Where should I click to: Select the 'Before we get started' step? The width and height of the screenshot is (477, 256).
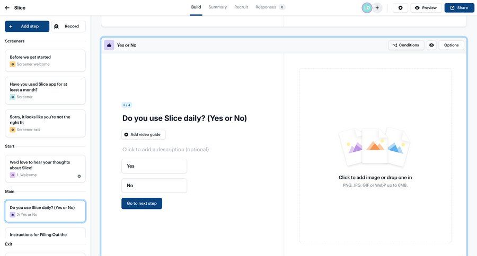45,61
